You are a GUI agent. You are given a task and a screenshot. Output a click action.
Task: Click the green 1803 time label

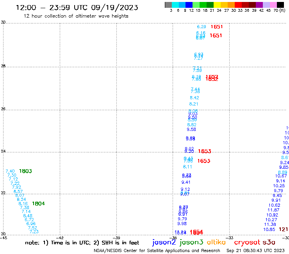pyautogui.click(x=25, y=171)
